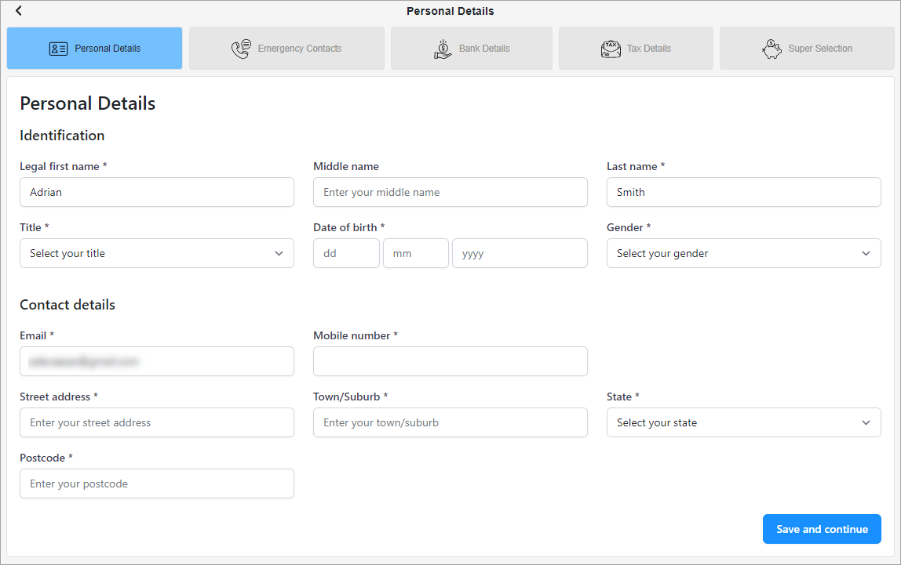Focus the Middle name input field
This screenshot has height=565, width=901.
(x=450, y=192)
